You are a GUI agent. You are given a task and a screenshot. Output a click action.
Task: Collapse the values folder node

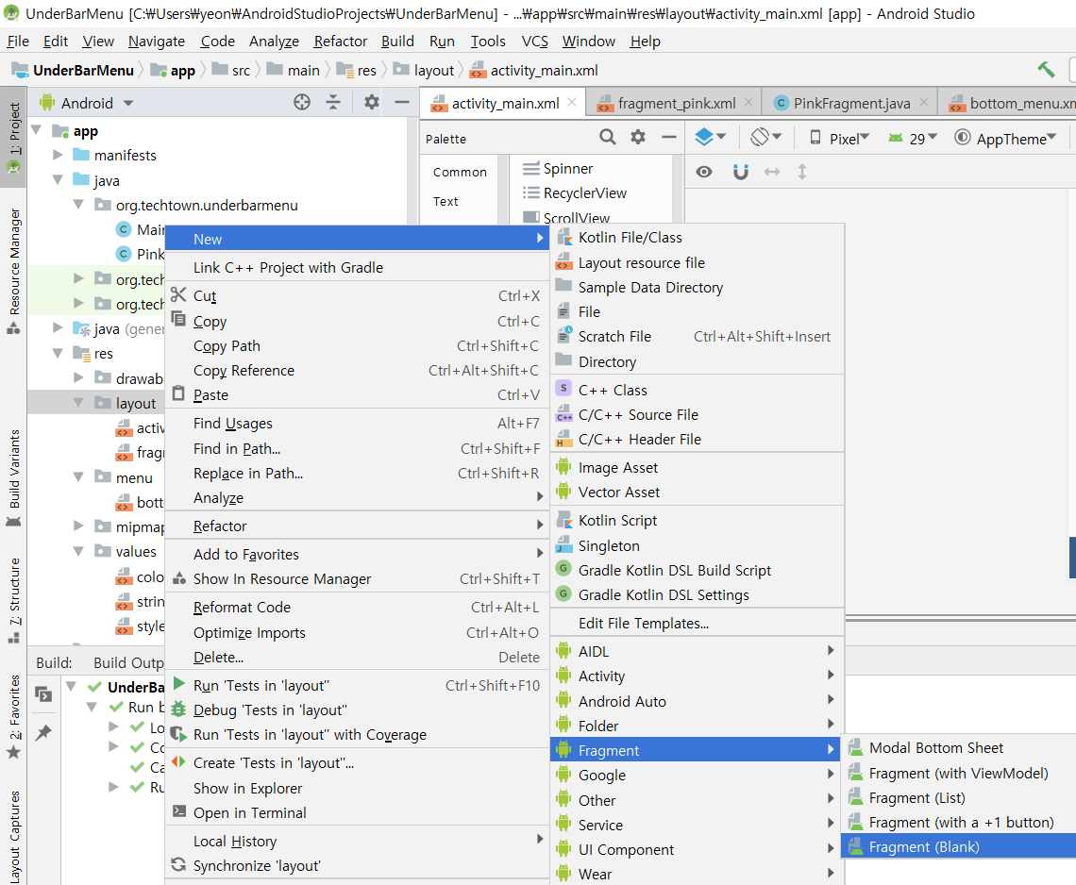(79, 551)
